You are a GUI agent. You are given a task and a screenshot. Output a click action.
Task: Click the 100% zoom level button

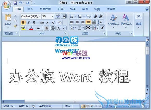(x=108, y=106)
